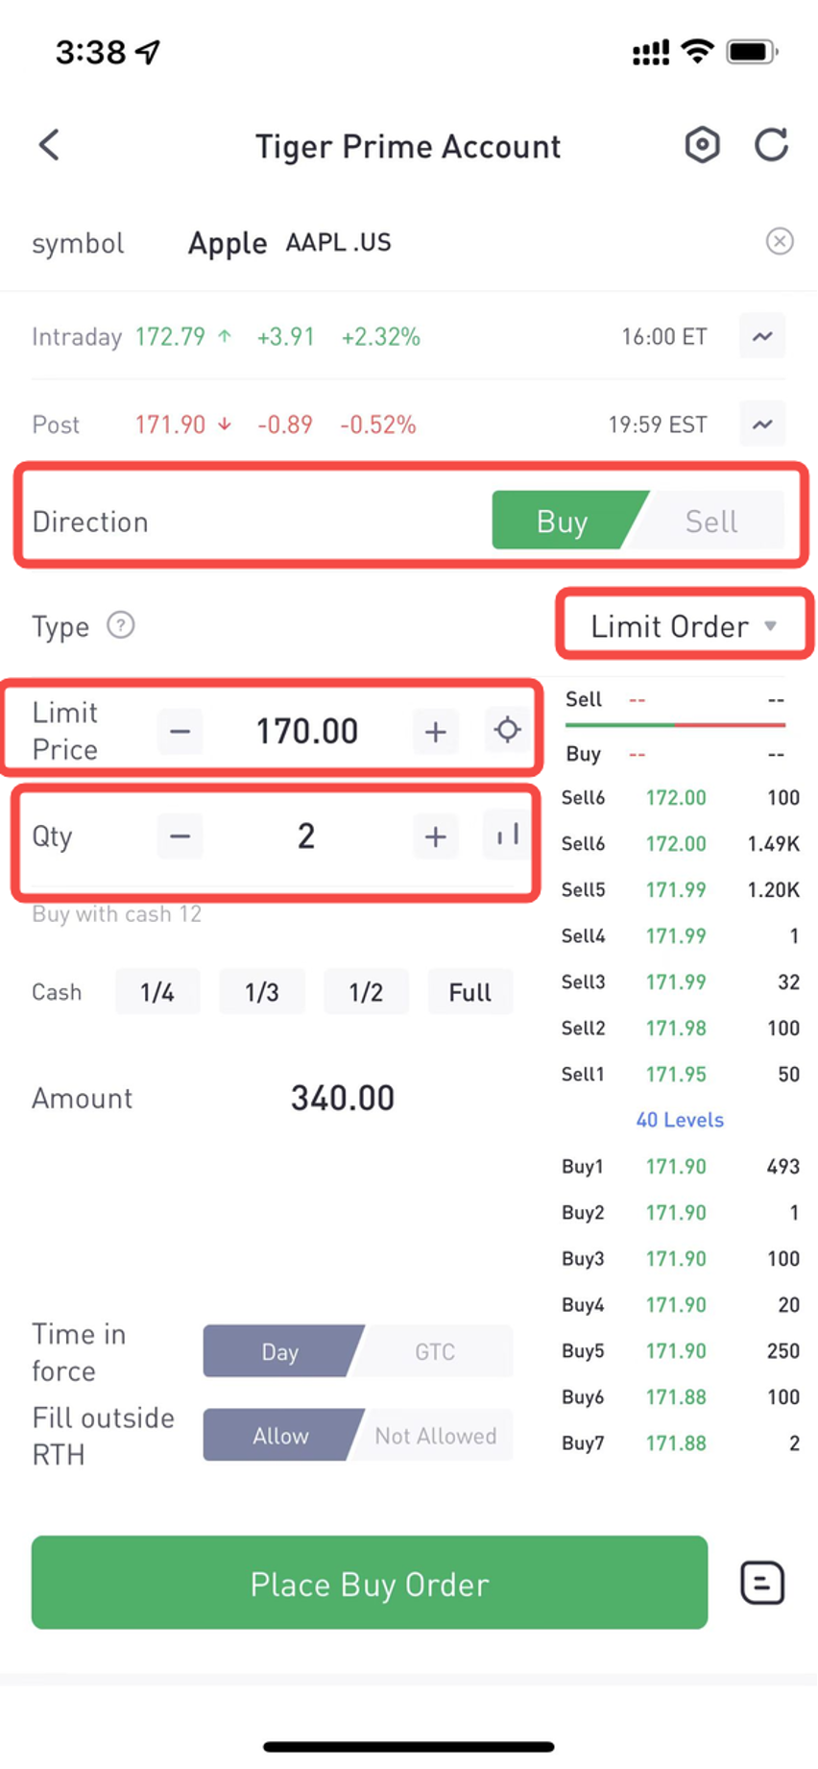This screenshot has height=1769, width=818.
Task: Refresh quotes with the reload icon
Action: pyautogui.click(x=771, y=145)
